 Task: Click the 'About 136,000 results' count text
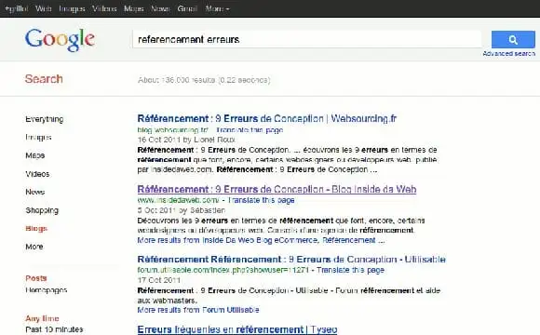coord(204,80)
